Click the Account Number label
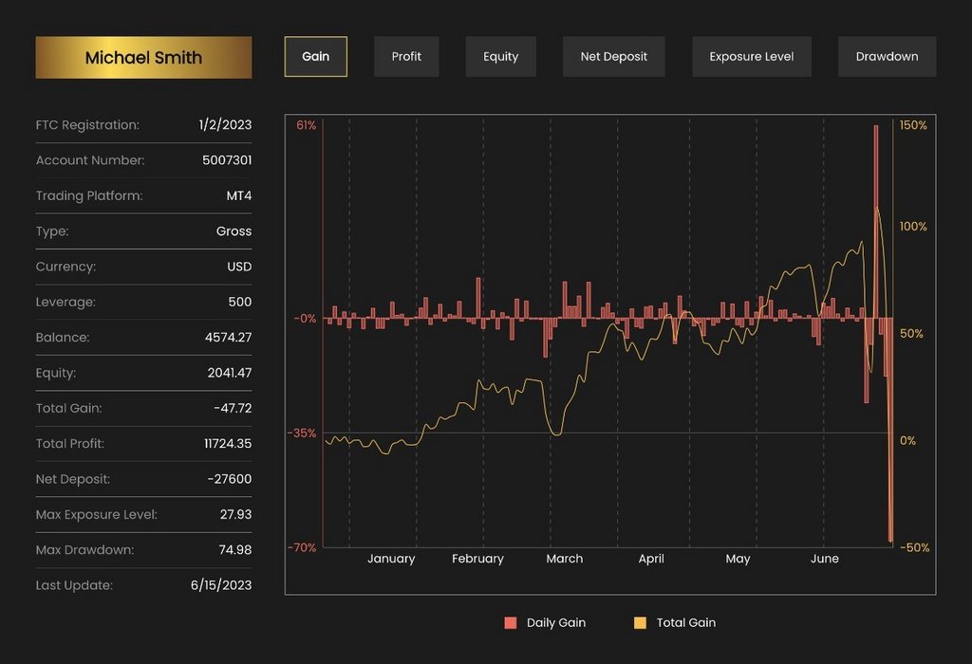The width and height of the screenshot is (972, 664). [x=90, y=159]
